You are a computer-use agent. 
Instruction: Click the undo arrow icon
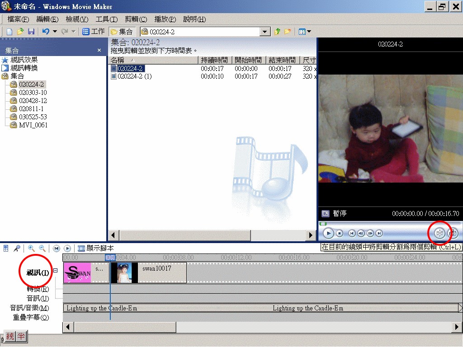pyautogui.click(x=46, y=32)
